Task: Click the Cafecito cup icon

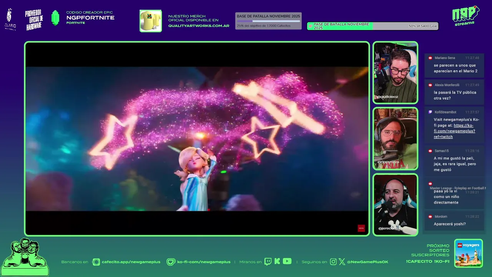Action: 96,262
